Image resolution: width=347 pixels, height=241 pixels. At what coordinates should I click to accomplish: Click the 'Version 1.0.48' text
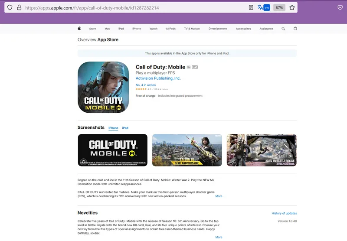point(287,221)
